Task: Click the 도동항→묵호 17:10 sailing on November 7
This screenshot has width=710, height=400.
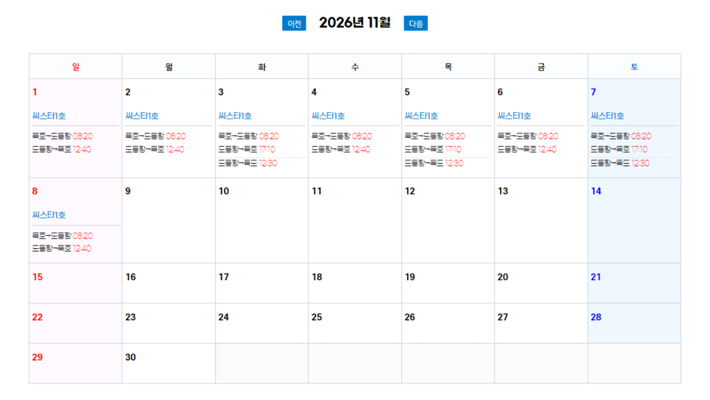Action: point(619,149)
